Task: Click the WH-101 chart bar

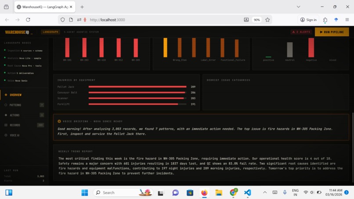Action: click(x=67, y=47)
